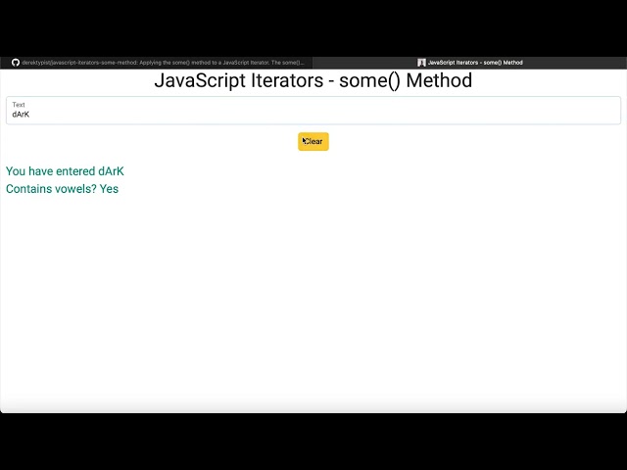Focus the Text input field containing dArK
The height and width of the screenshot is (470, 627).
(x=313, y=111)
